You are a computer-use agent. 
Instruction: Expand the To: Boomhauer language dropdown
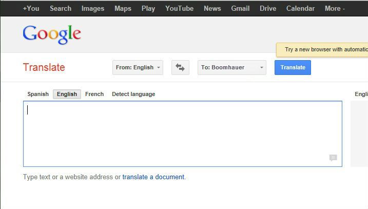(x=231, y=67)
